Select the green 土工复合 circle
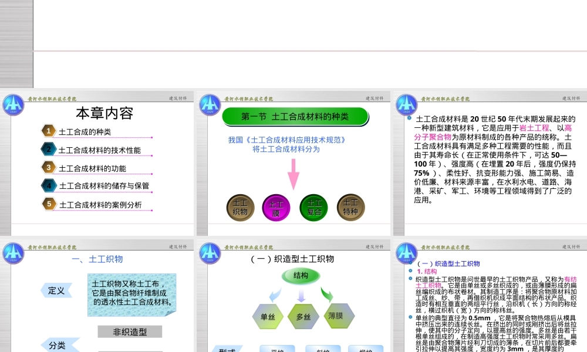Screen dimensions: 587x352 (x=314, y=208)
